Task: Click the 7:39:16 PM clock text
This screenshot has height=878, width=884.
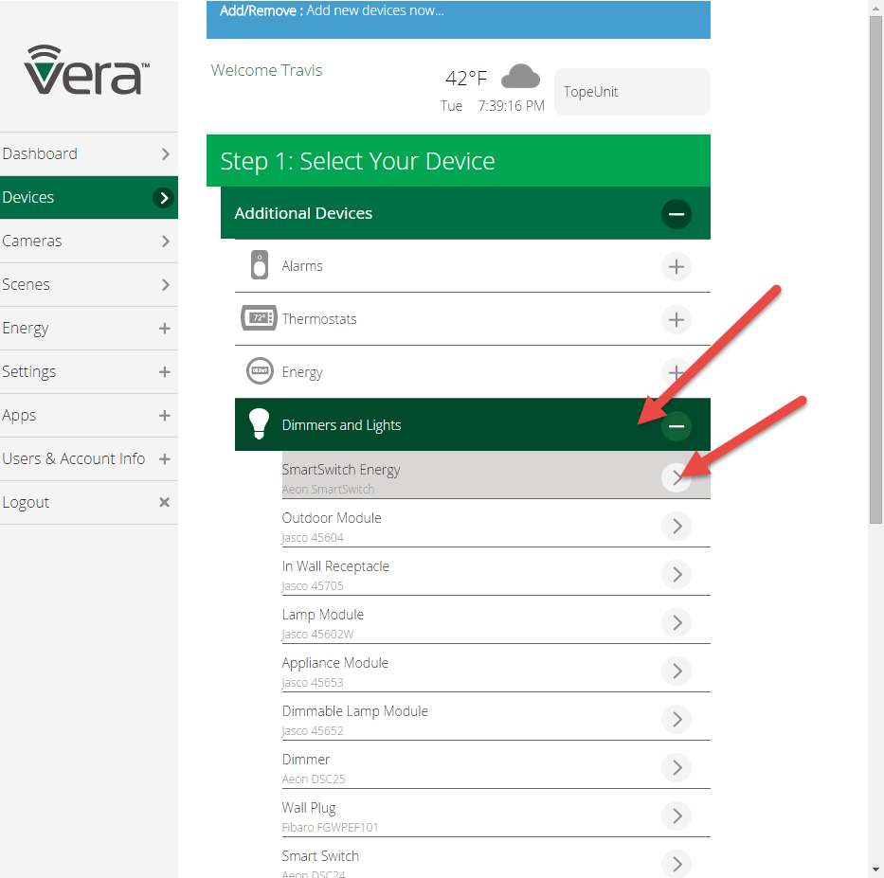Action: tap(511, 106)
